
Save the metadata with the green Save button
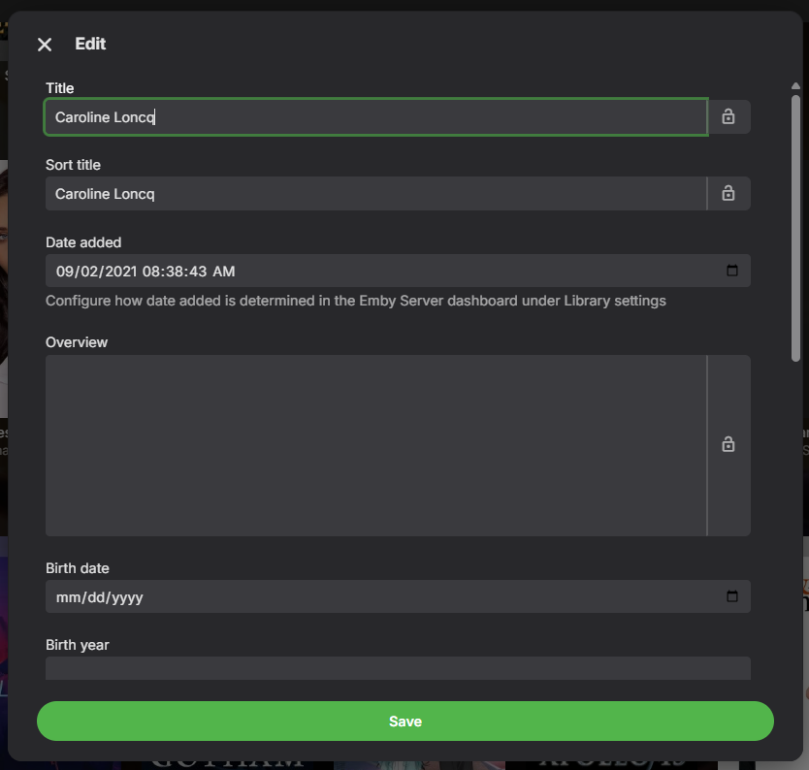[405, 721]
